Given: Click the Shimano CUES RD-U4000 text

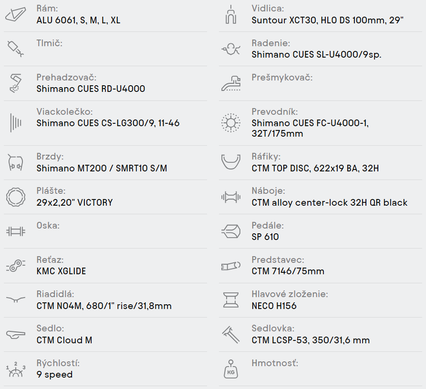Looking at the screenshot, I should 91,89.
